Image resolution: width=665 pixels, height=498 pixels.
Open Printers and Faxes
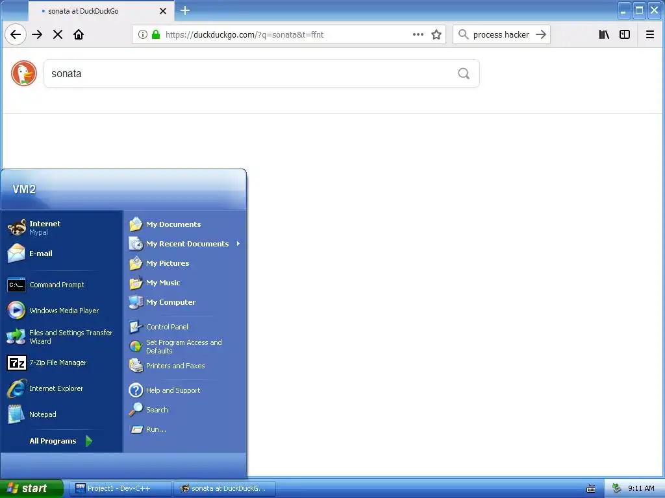(185, 366)
